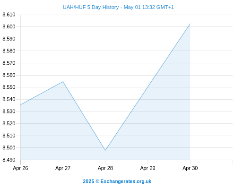Click the 8.490 y-axis label

[x=9, y=160]
